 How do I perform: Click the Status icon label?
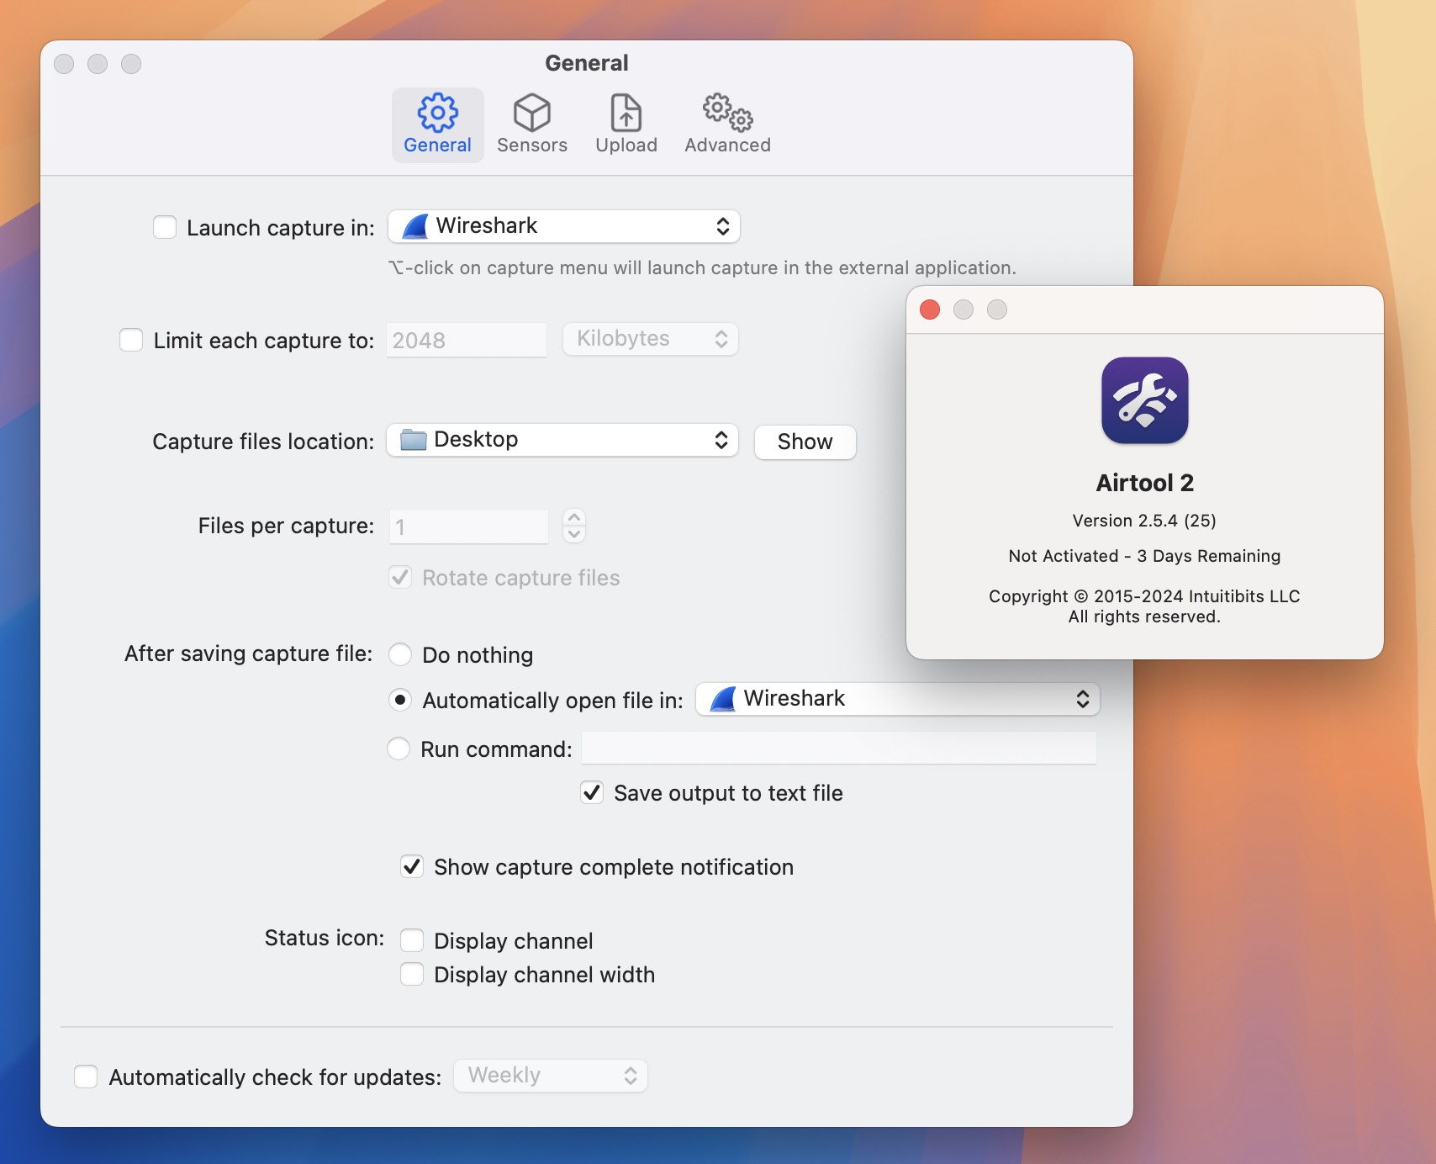click(x=325, y=938)
